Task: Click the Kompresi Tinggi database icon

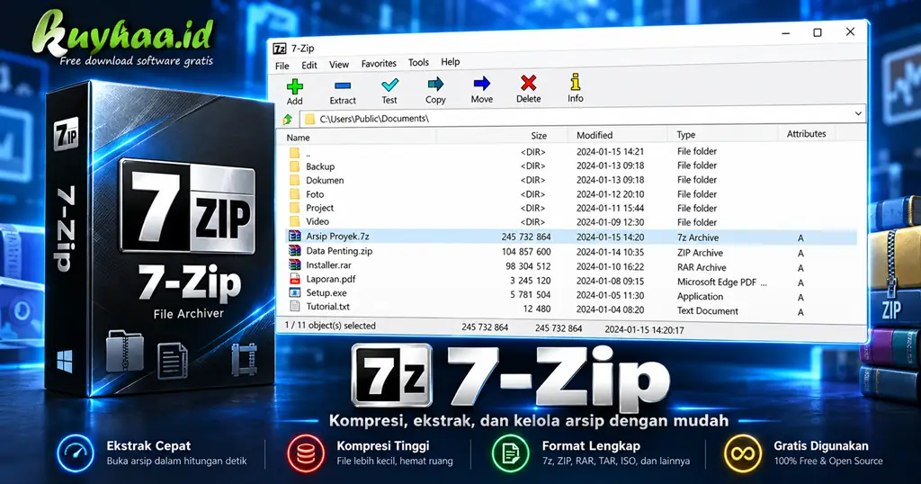Action: (x=306, y=453)
